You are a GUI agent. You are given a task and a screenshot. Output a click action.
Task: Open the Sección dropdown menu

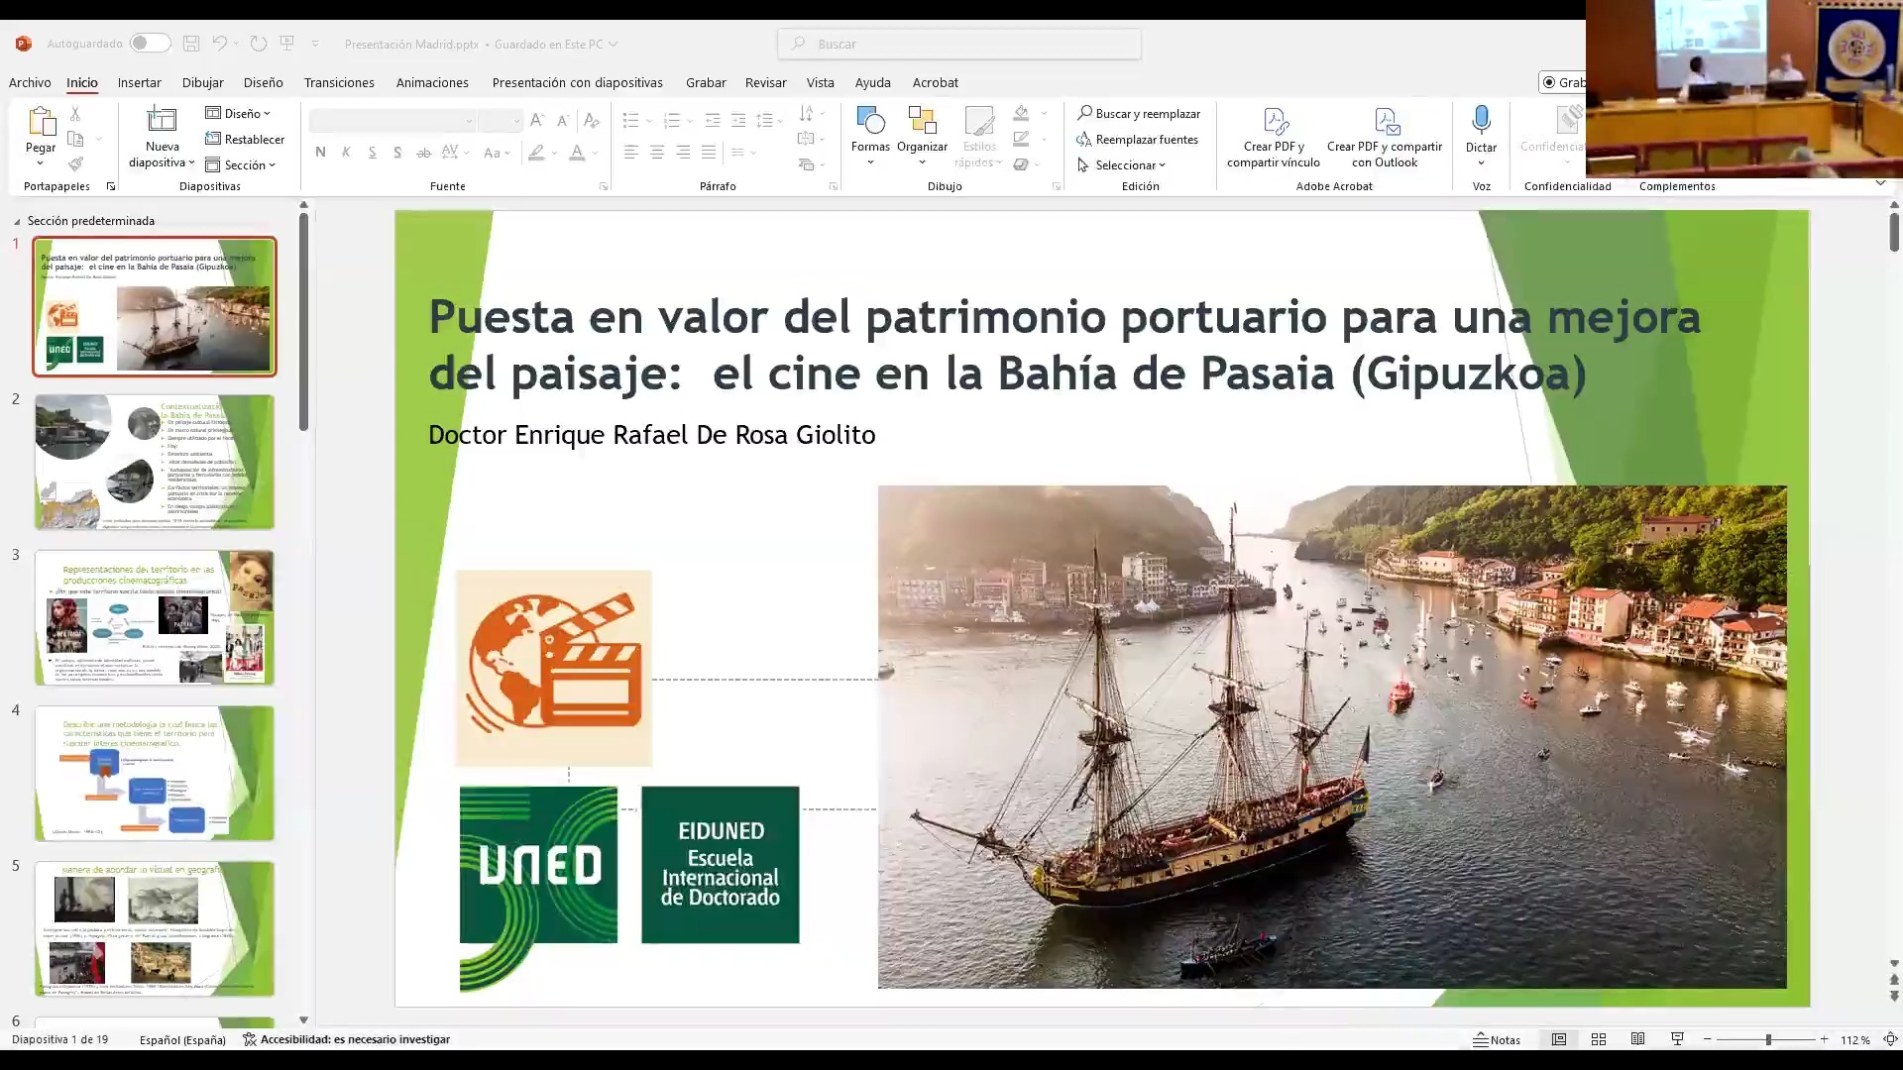click(x=241, y=164)
